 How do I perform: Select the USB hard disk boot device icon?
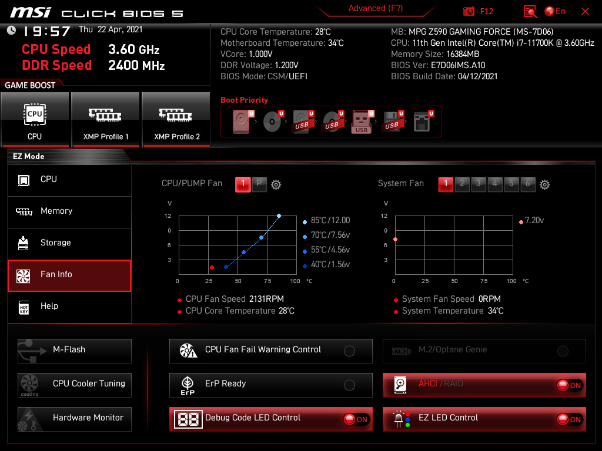(303, 122)
